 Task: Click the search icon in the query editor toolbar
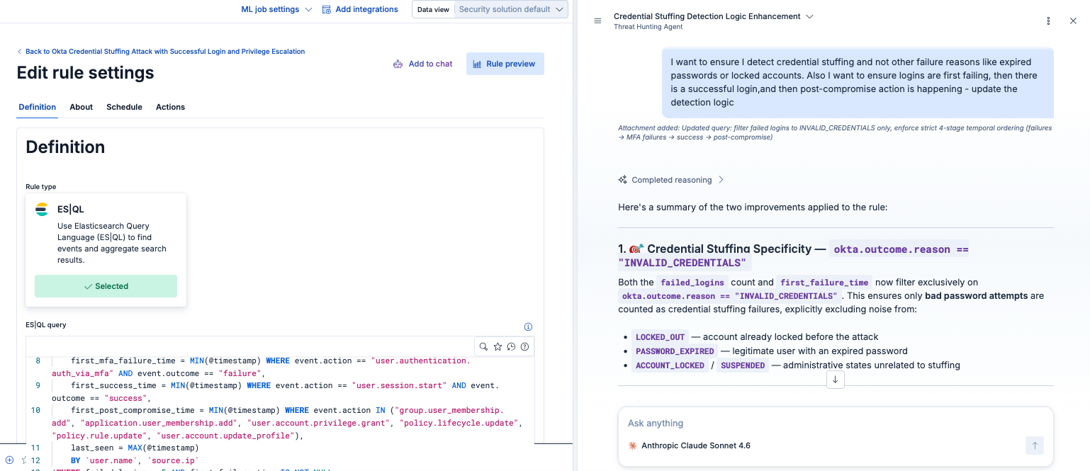pyautogui.click(x=483, y=346)
